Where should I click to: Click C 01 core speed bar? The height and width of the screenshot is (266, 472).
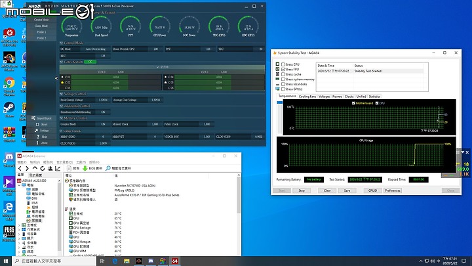[116, 78]
